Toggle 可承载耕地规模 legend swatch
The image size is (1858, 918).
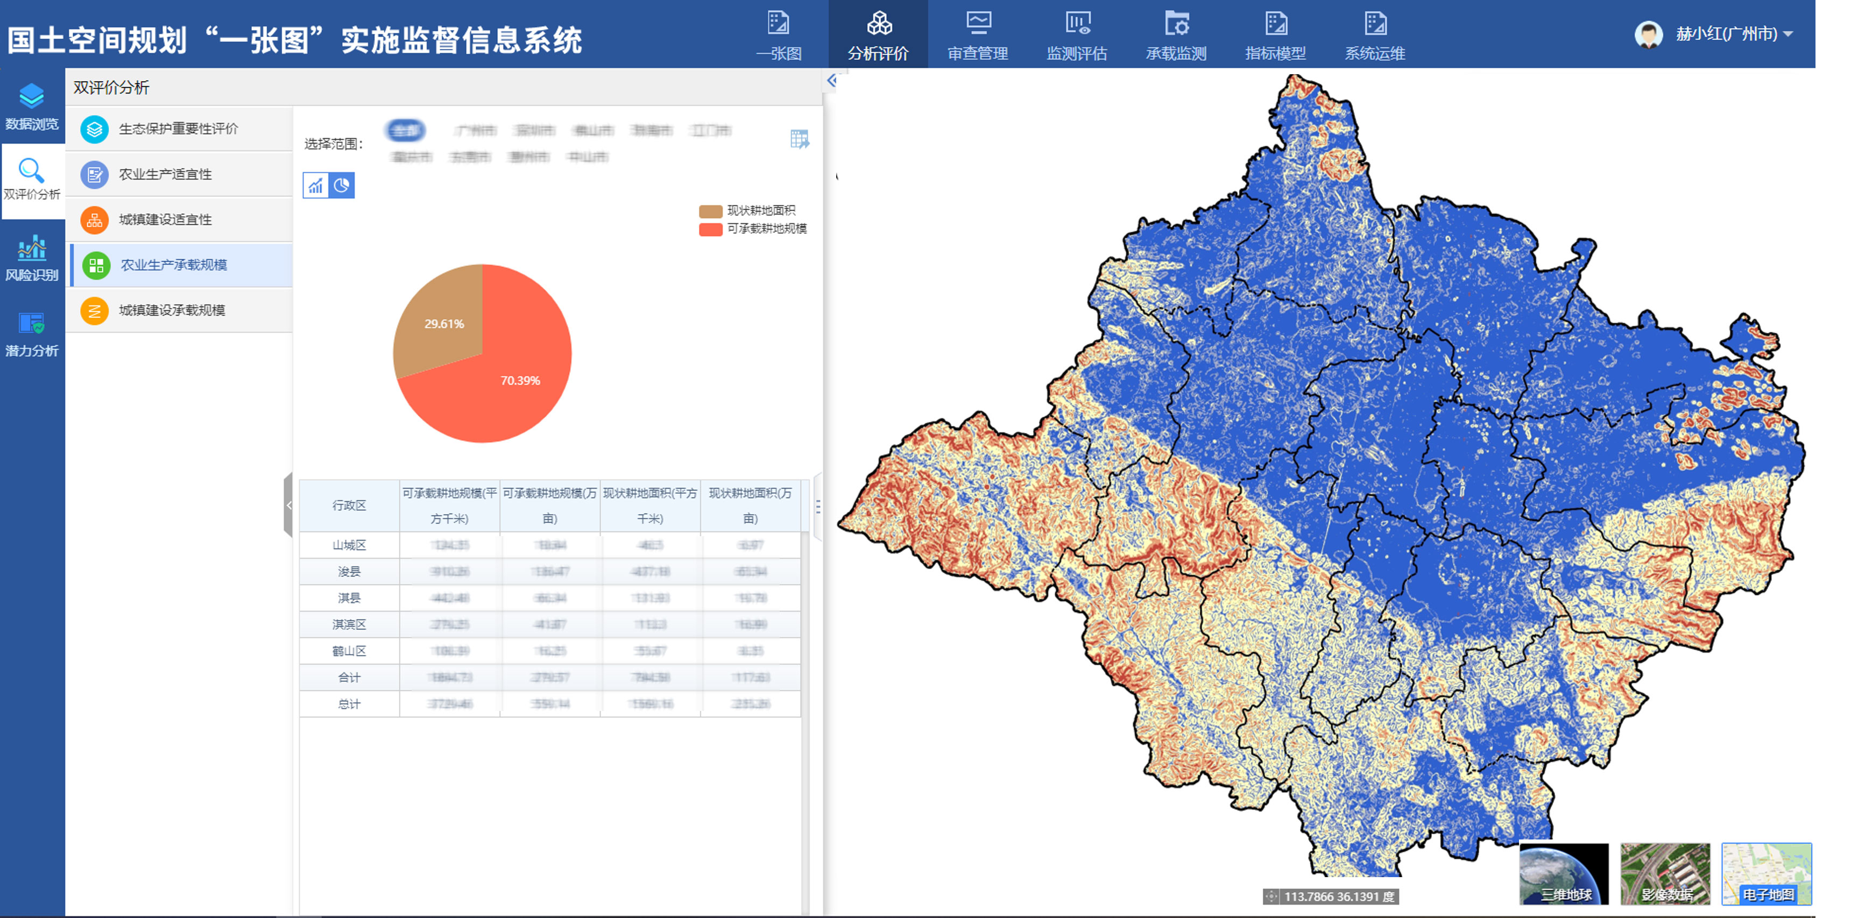point(710,229)
